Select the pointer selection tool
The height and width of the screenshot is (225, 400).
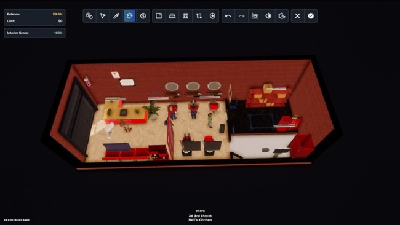point(103,16)
